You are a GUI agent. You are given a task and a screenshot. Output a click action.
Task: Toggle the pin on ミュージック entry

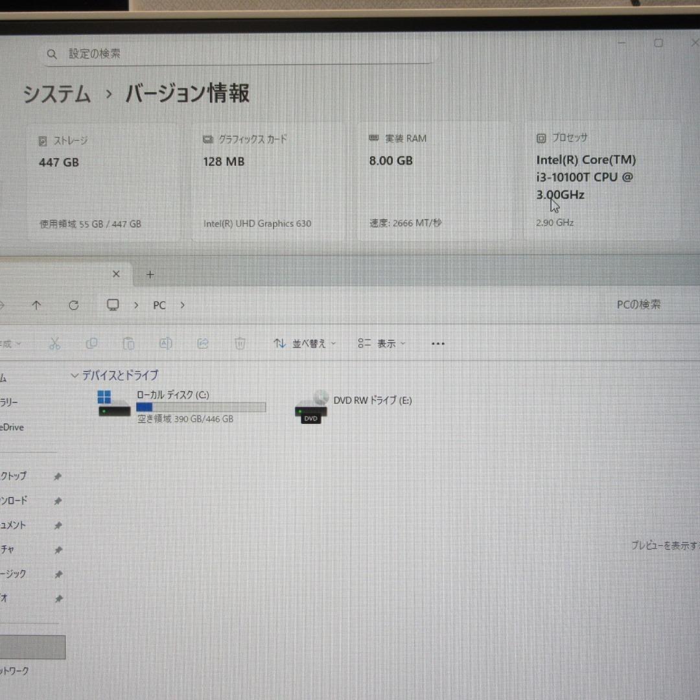pyautogui.click(x=58, y=574)
